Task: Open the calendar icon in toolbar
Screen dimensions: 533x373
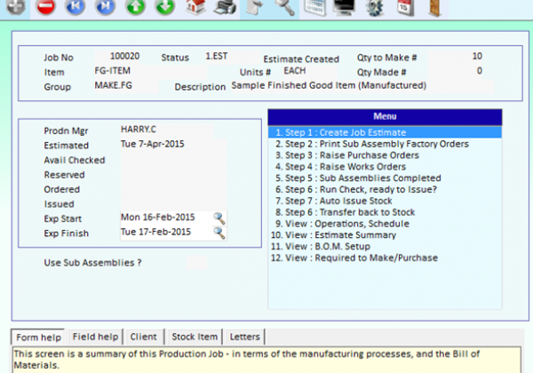Action: pyautogui.click(x=405, y=7)
